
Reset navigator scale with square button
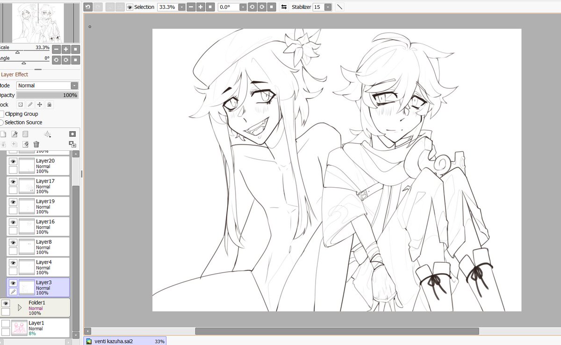pos(76,49)
